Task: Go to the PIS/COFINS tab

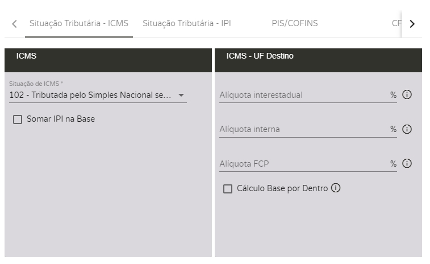Action: (294, 24)
